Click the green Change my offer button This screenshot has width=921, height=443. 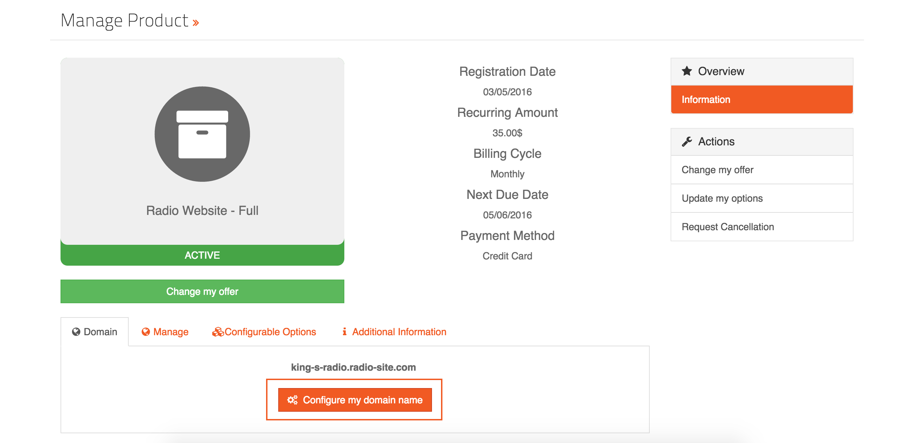(202, 291)
